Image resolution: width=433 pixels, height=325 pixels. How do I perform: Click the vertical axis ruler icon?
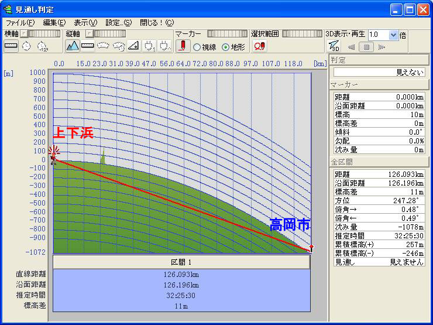point(88,46)
